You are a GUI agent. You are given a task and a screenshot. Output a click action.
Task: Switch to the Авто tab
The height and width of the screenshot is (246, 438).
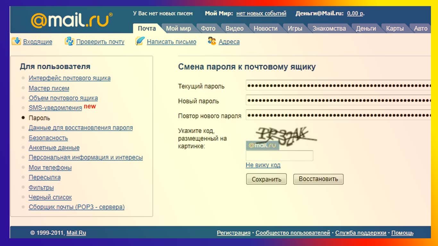(x=421, y=29)
